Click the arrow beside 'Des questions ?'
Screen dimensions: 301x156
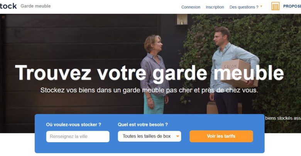[x=261, y=7]
